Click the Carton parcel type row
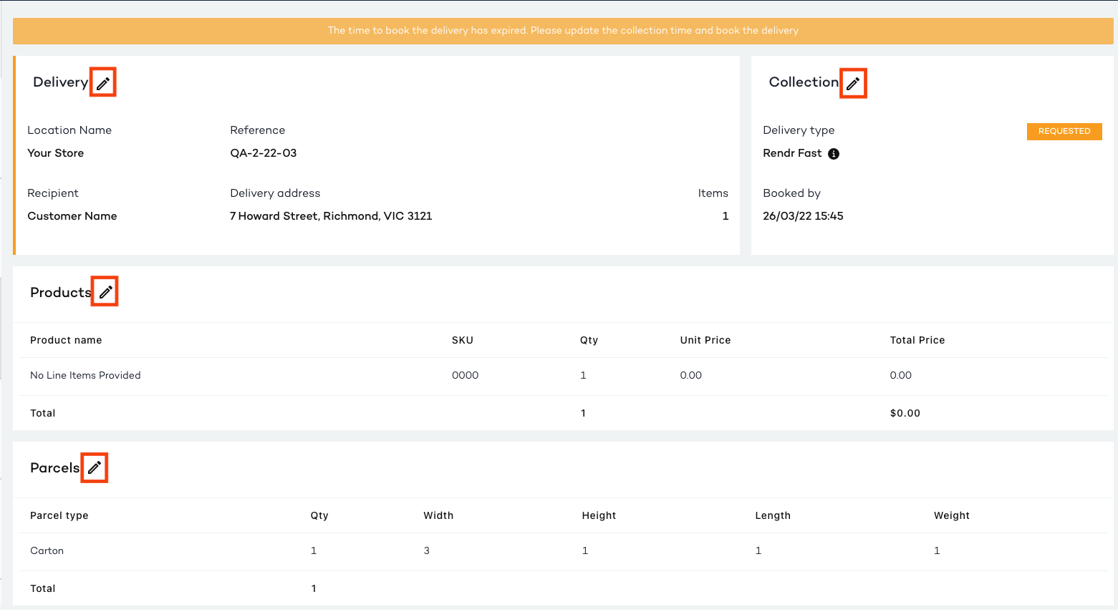The image size is (1118, 612). click(47, 550)
